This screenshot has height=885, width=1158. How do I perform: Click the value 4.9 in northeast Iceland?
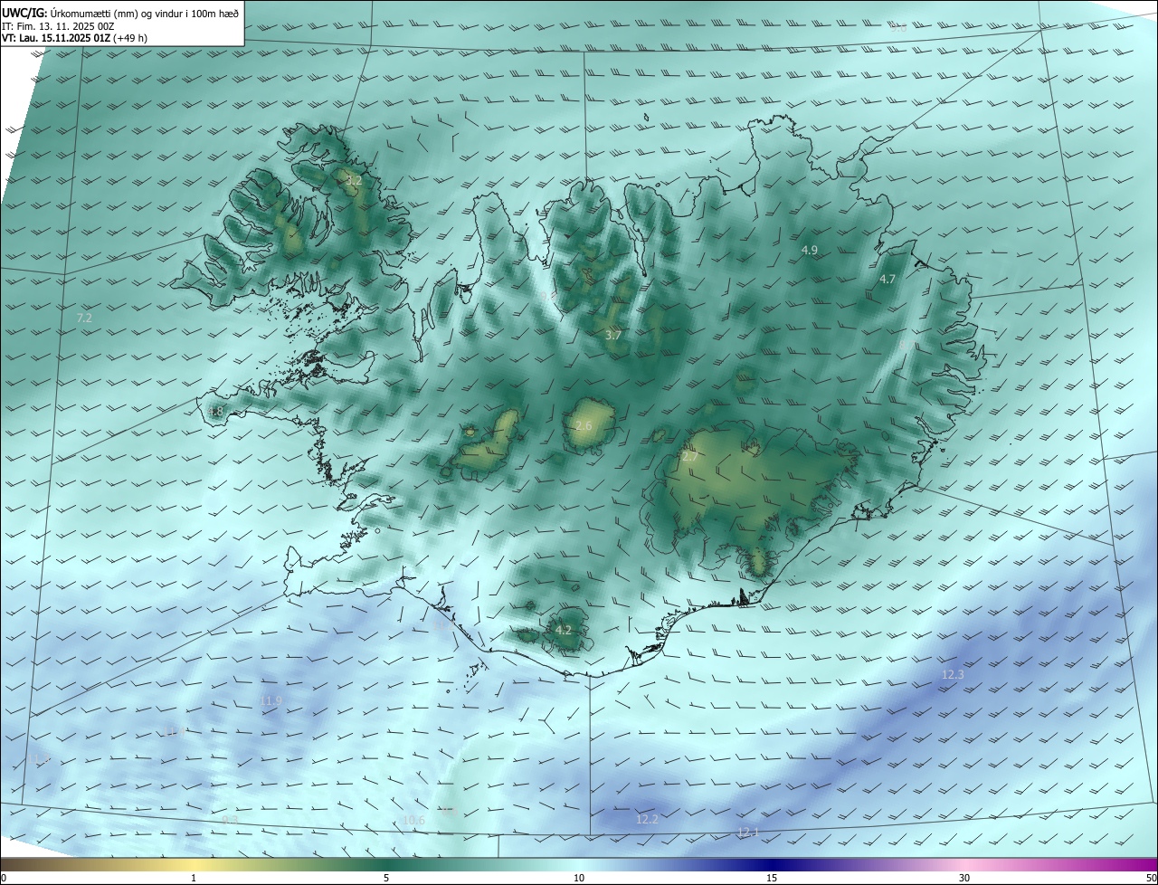click(x=810, y=250)
